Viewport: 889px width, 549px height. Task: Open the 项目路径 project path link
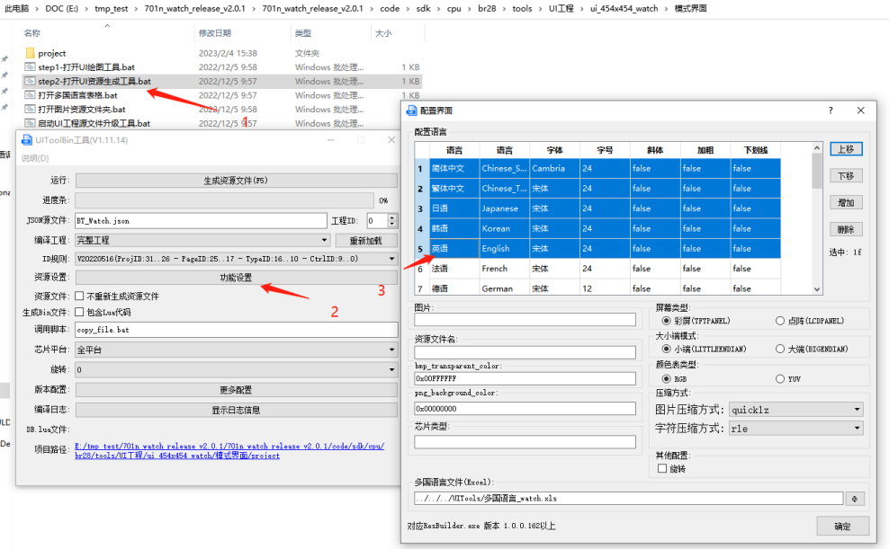(x=229, y=450)
